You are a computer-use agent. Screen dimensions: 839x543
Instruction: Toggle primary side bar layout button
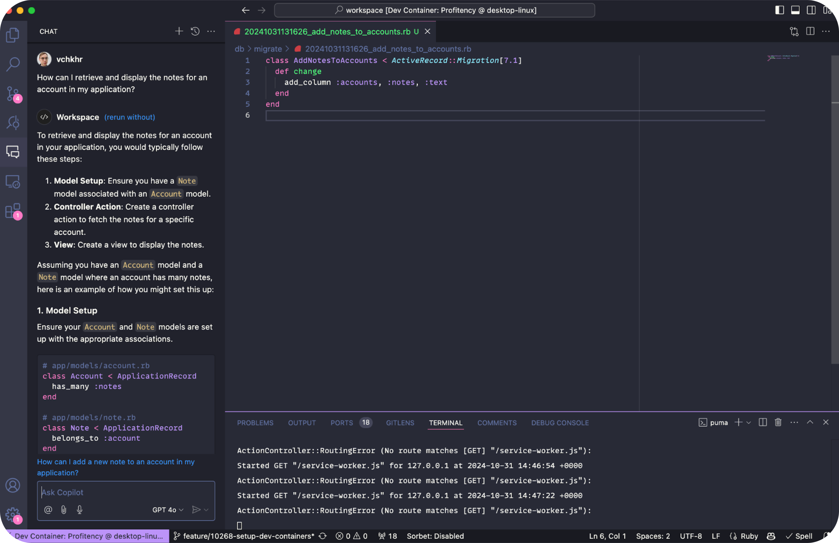[779, 10]
